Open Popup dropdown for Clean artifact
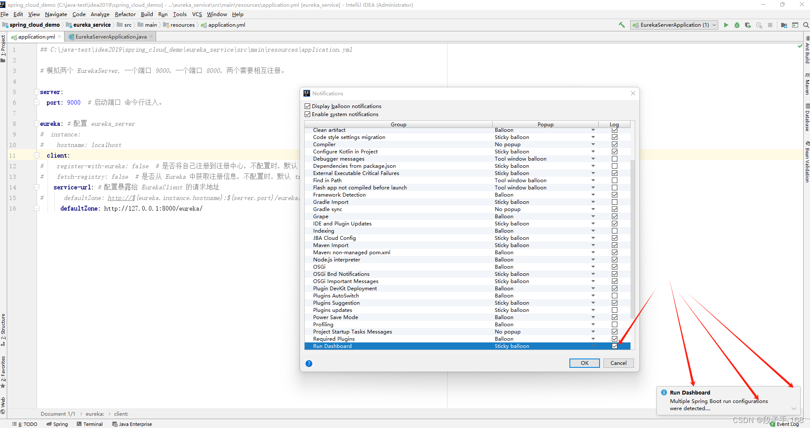 pos(593,130)
